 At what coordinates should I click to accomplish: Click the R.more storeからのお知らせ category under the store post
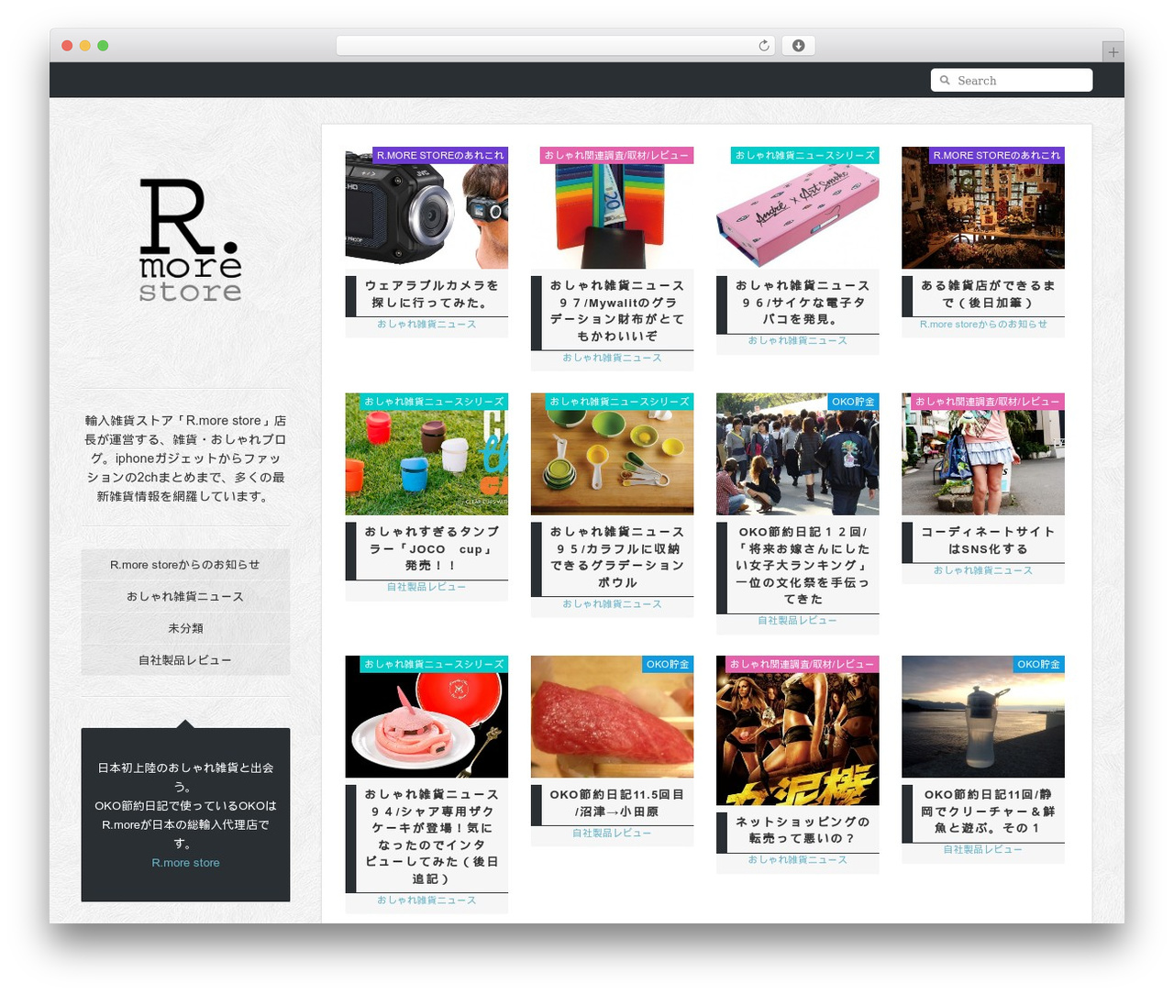pos(983,325)
